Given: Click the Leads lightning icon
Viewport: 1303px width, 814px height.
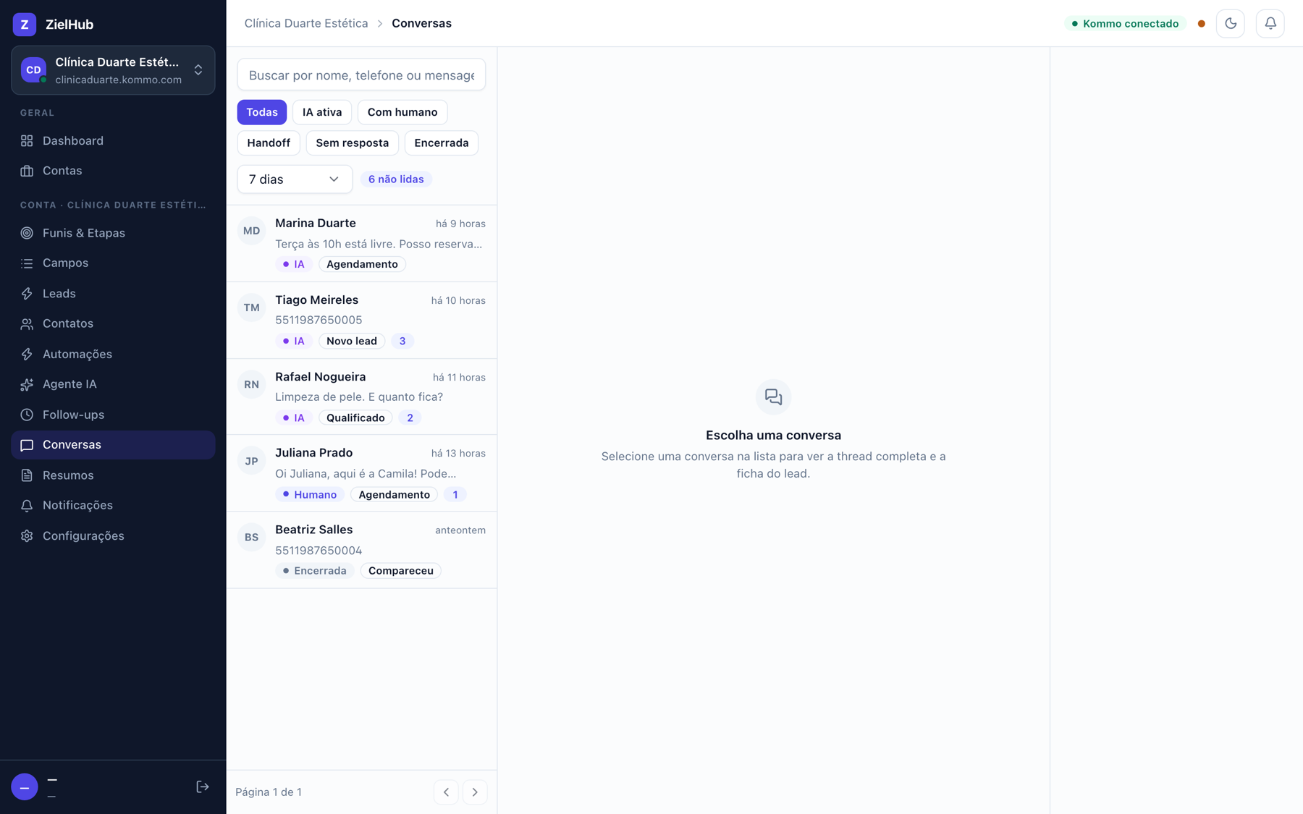Looking at the screenshot, I should 27,294.
